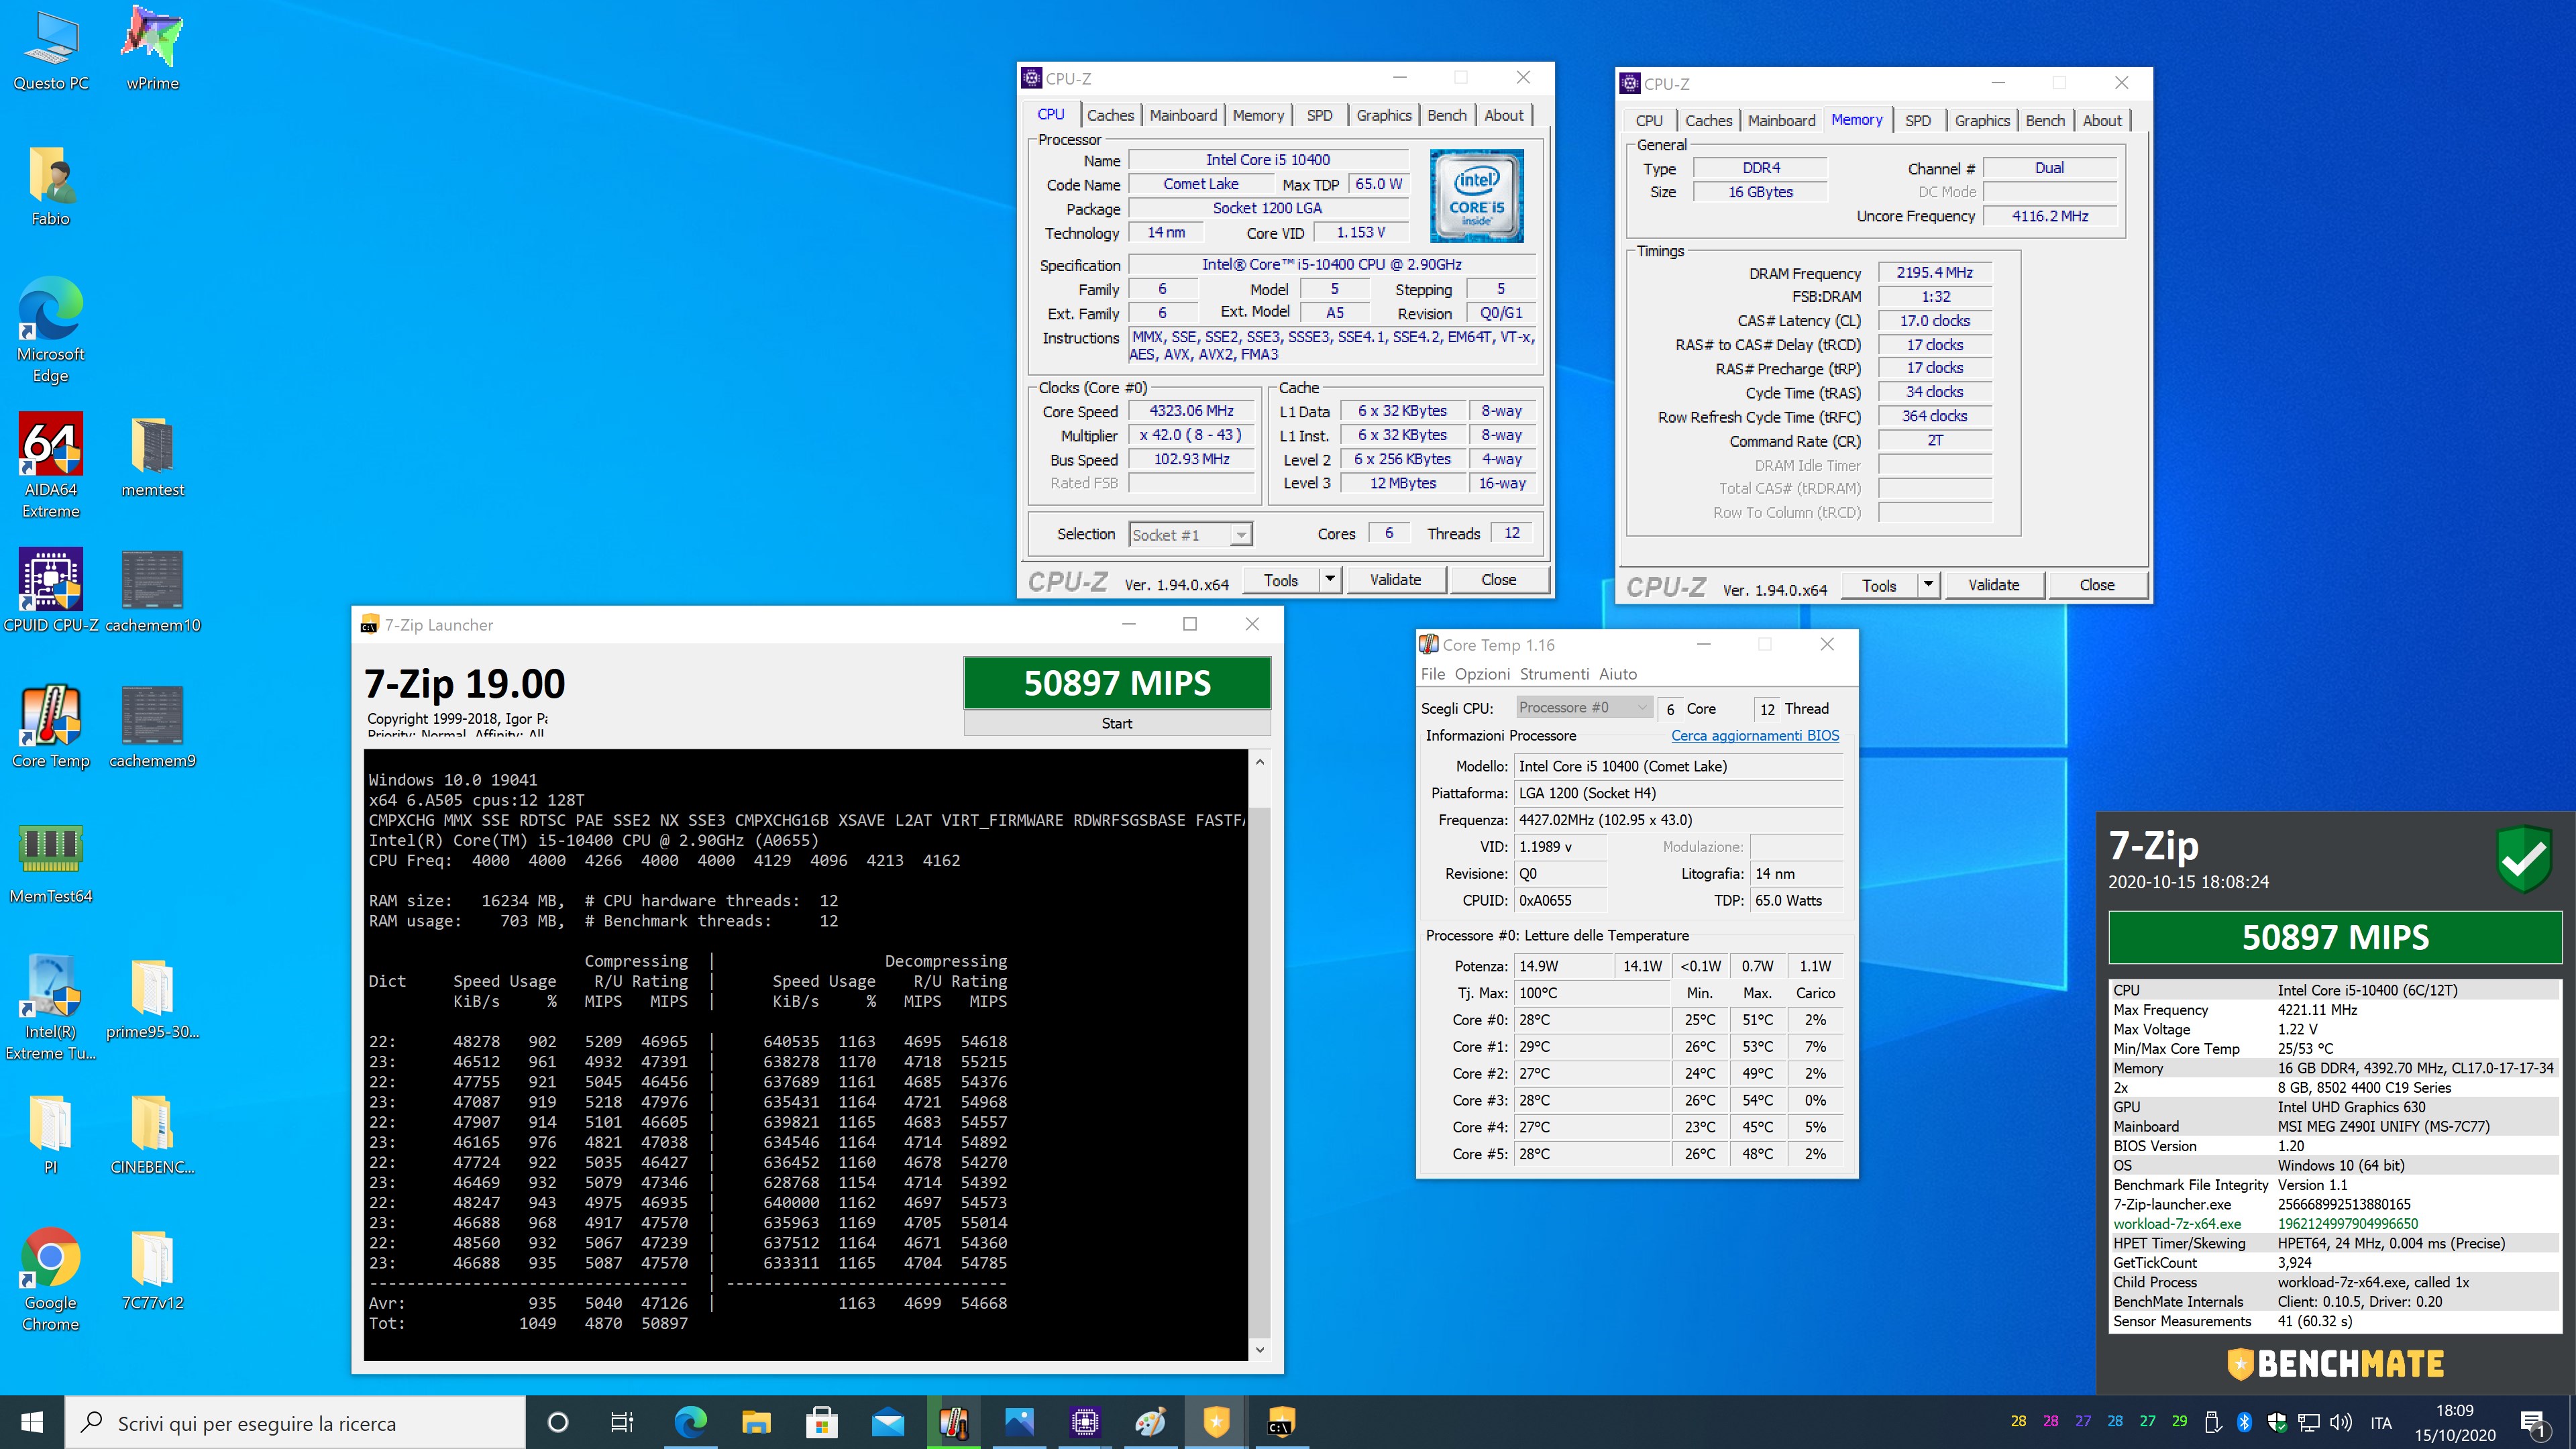Click the 7-Zip console scrollbar up arrow
Viewport: 2576px width, 1449px height.
pyautogui.click(x=1260, y=762)
